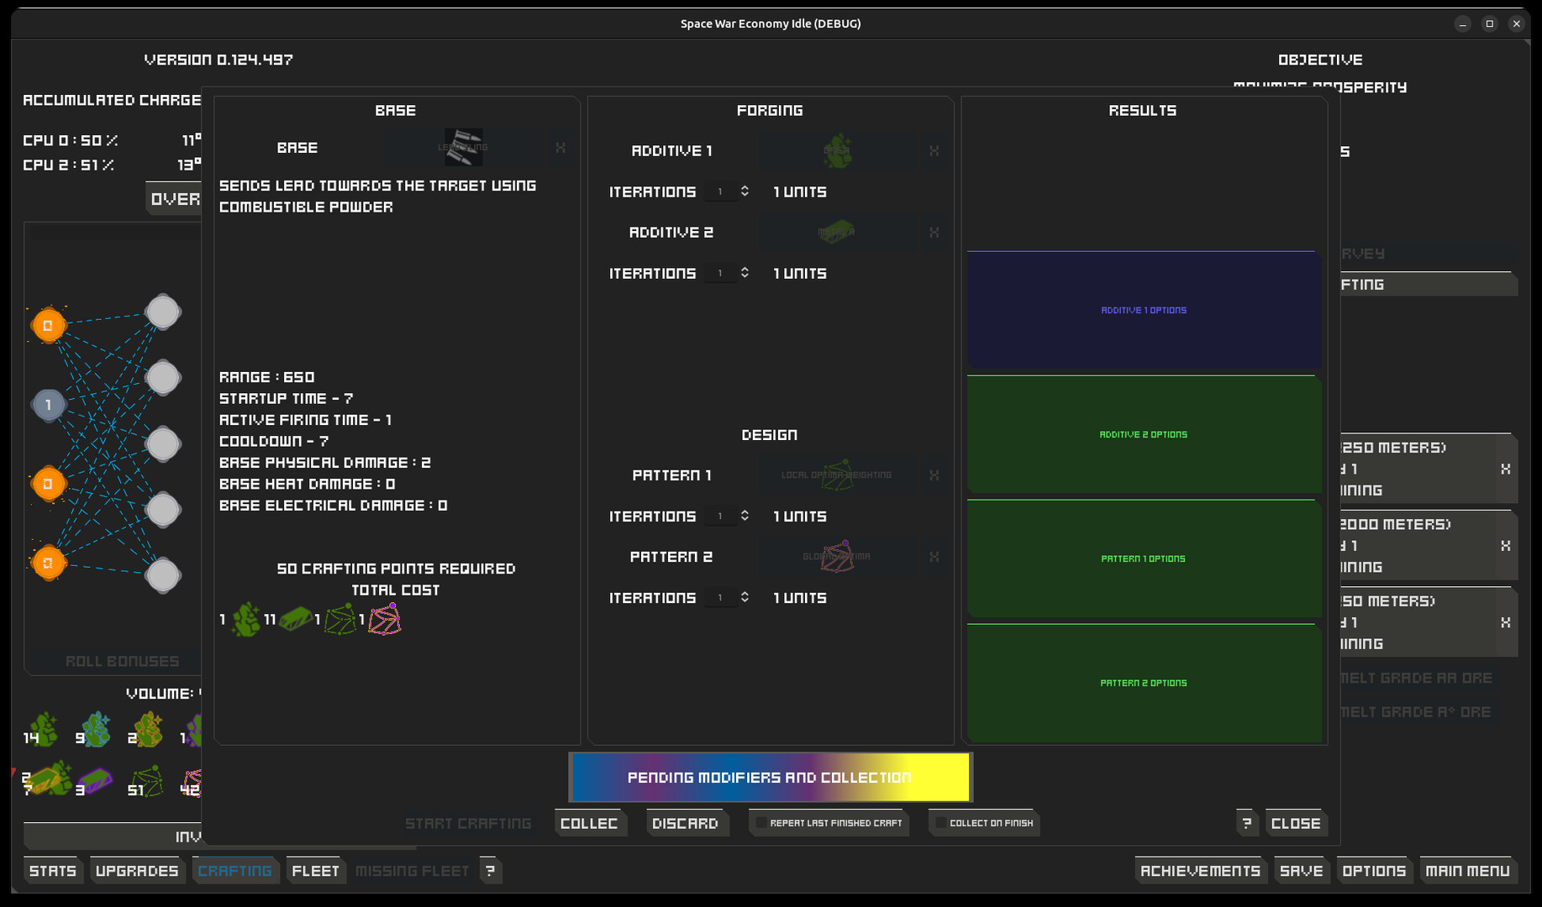Close the crafting dialog with Close button
Viewport: 1542px width, 907px height.
[1295, 823]
